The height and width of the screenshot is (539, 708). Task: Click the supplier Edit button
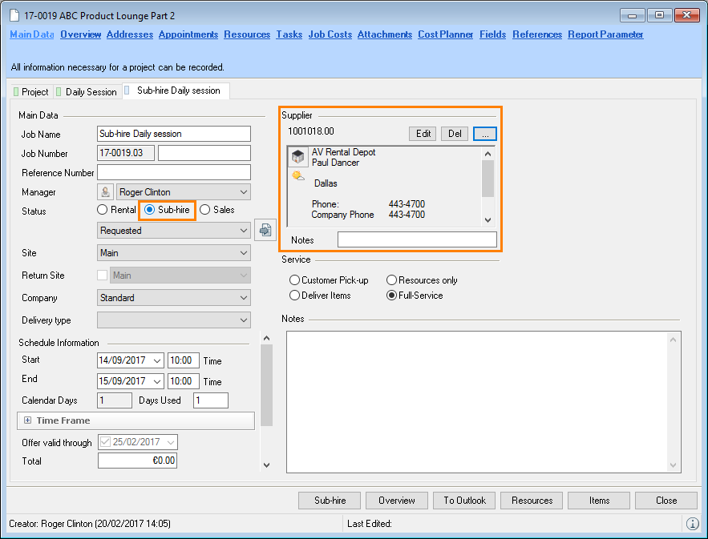[x=423, y=134]
